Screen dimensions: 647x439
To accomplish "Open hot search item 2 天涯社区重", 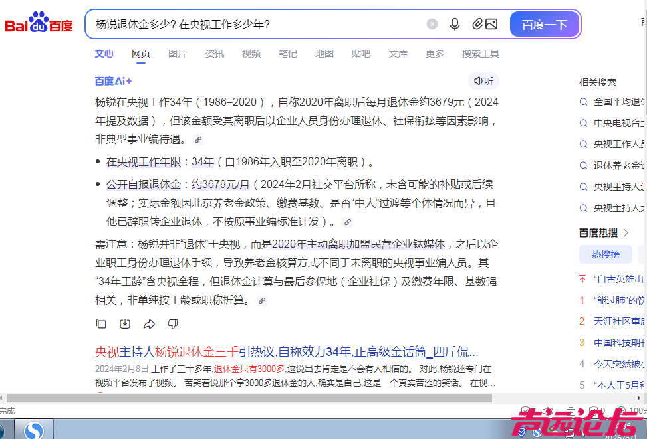I will pos(619,321).
